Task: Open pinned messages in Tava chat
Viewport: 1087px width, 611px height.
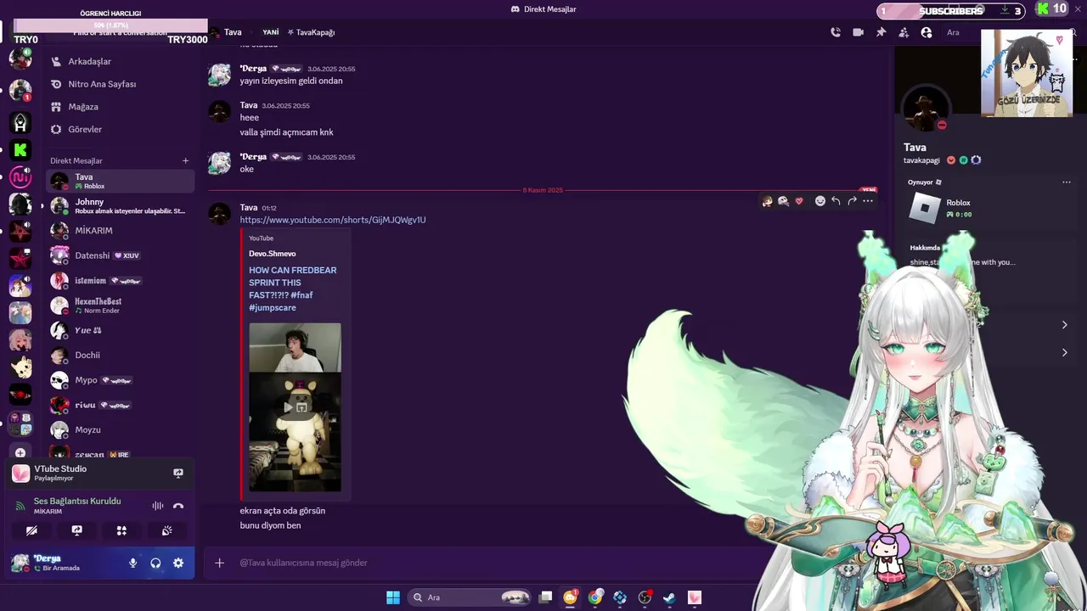Action: click(x=881, y=32)
